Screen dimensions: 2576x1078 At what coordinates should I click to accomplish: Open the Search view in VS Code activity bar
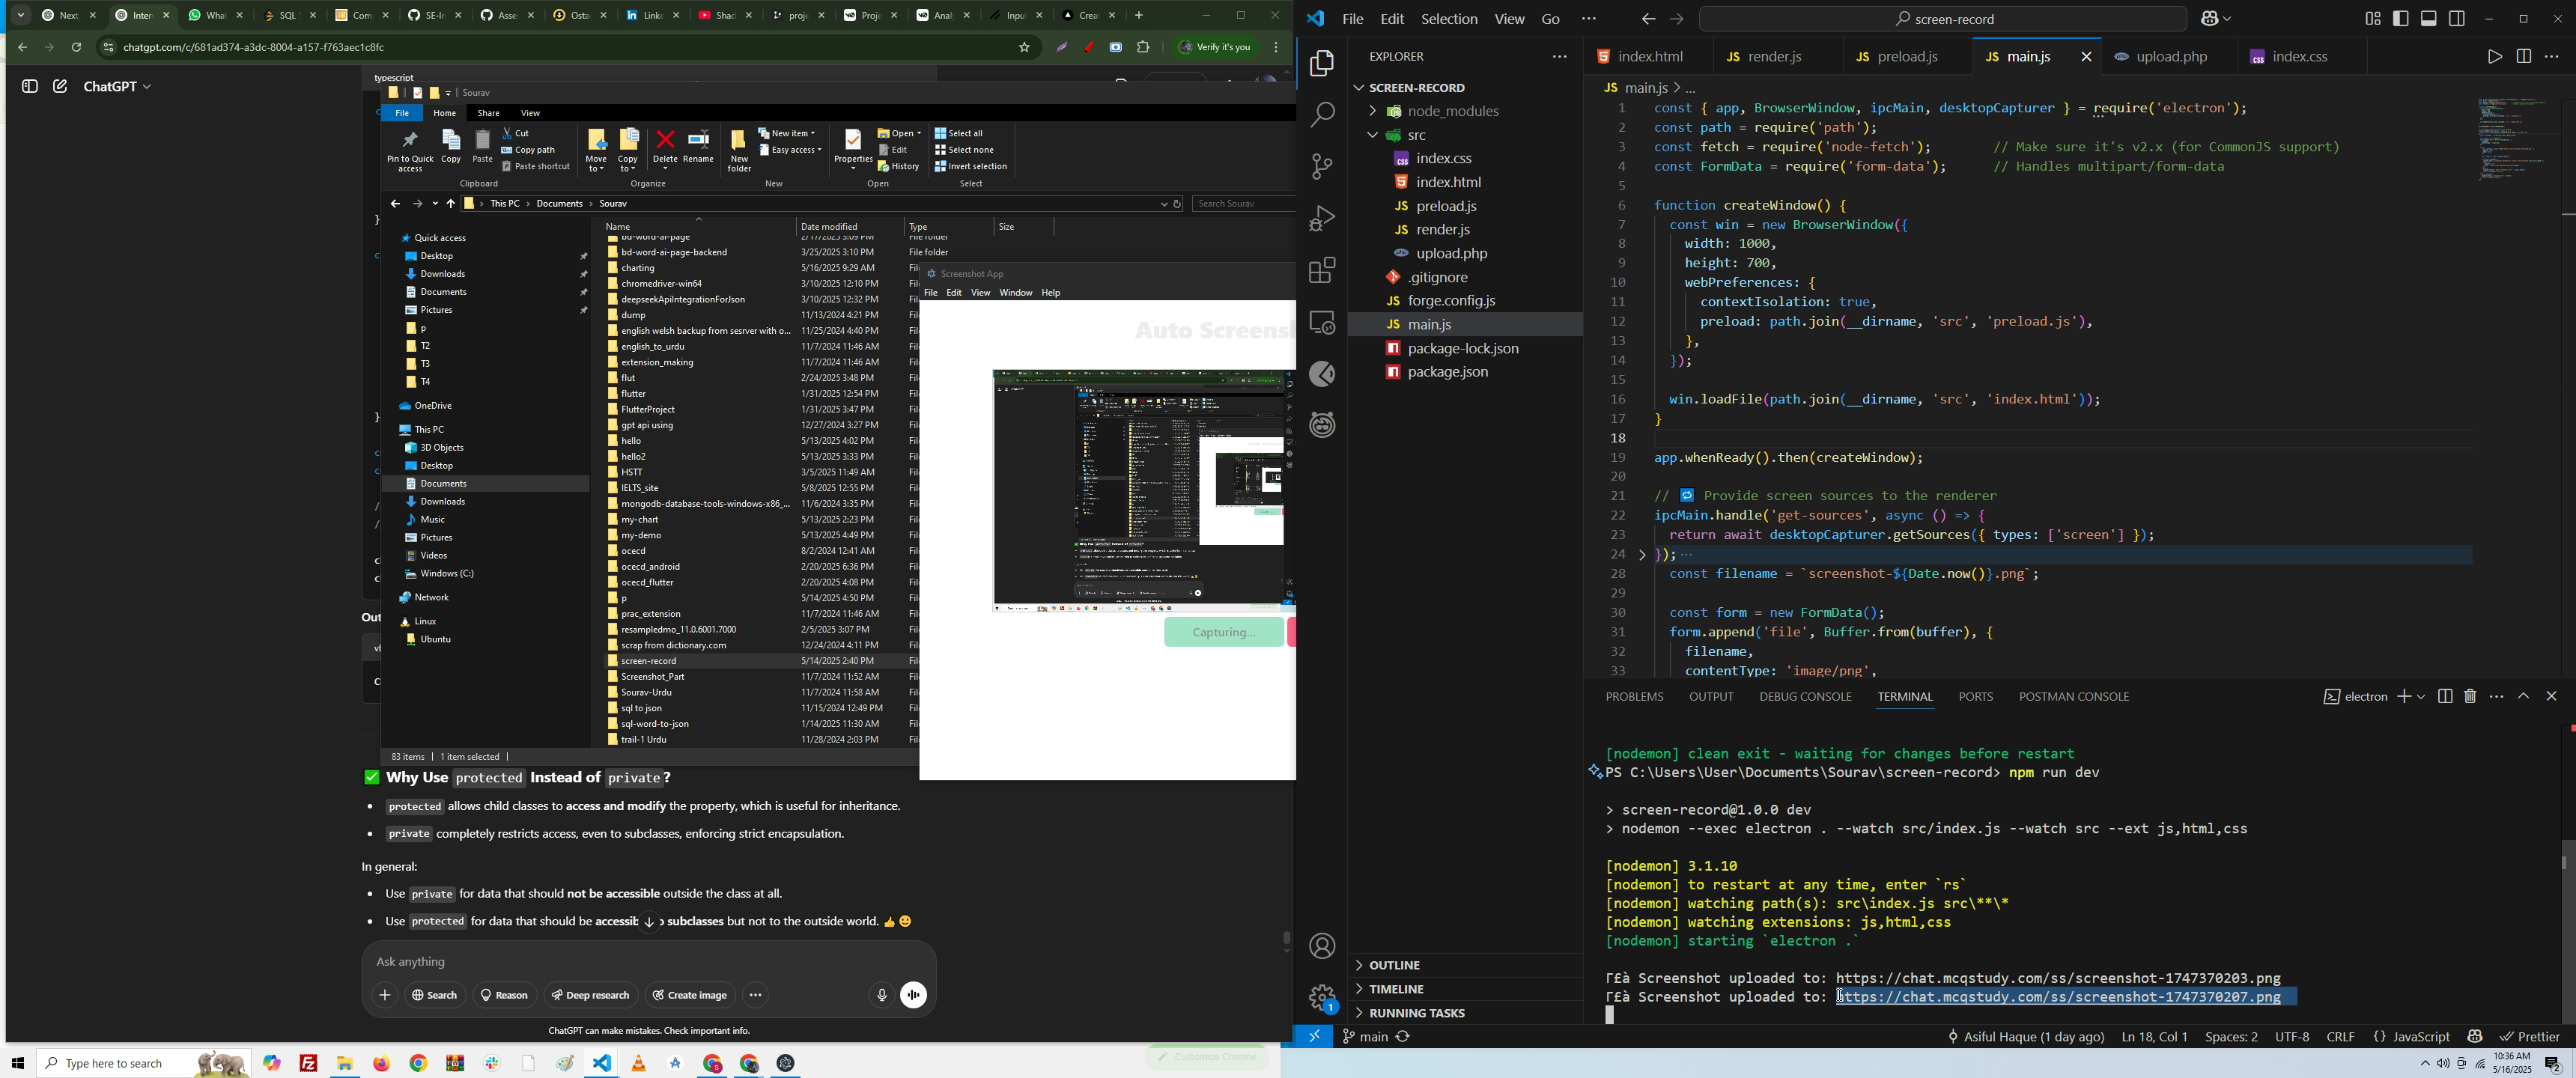click(x=1322, y=115)
